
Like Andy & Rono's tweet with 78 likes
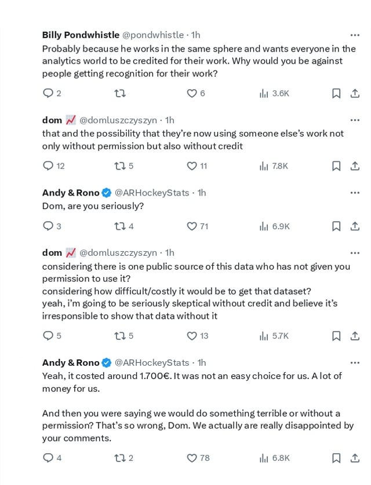point(192,458)
